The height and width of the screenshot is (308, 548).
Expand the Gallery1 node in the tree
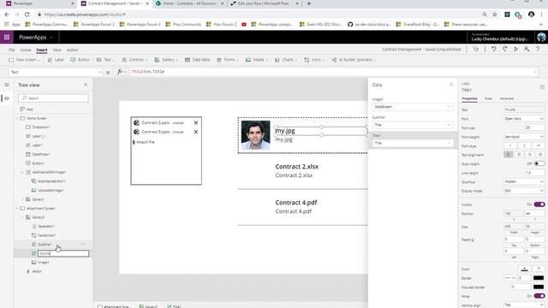(x=23, y=199)
